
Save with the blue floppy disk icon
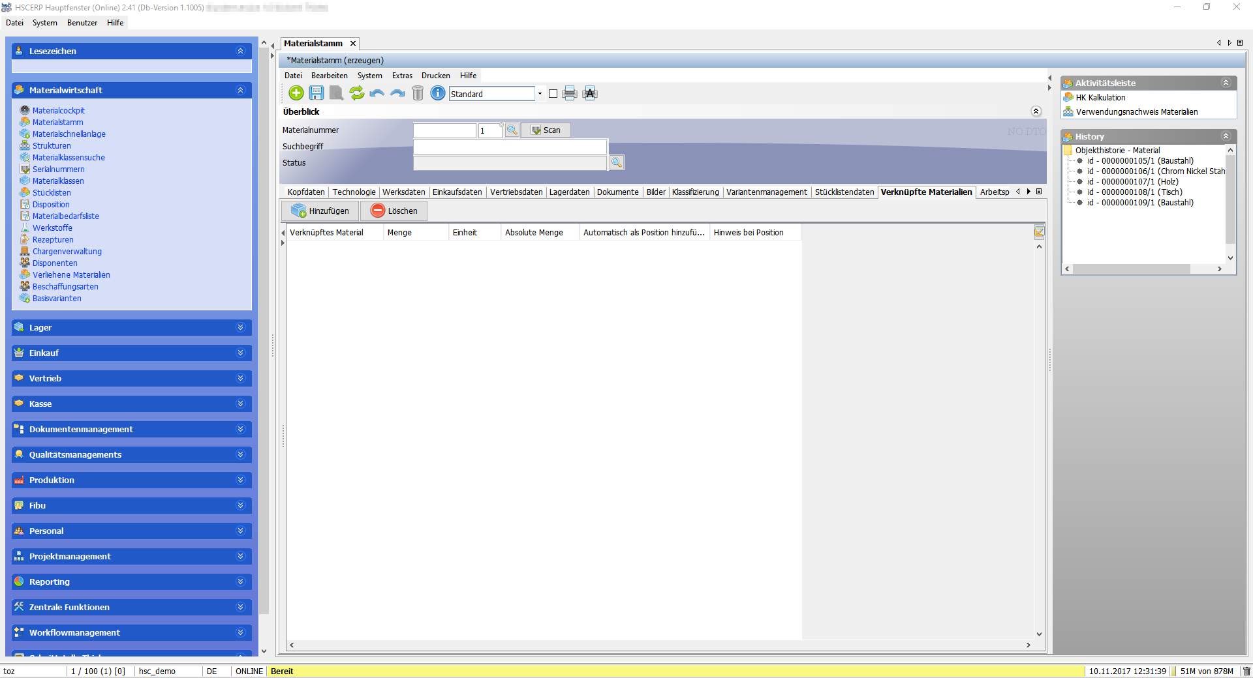(x=317, y=93)
